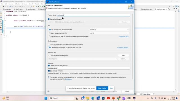Open the Eclipse taskbar icon

(134, 98)
